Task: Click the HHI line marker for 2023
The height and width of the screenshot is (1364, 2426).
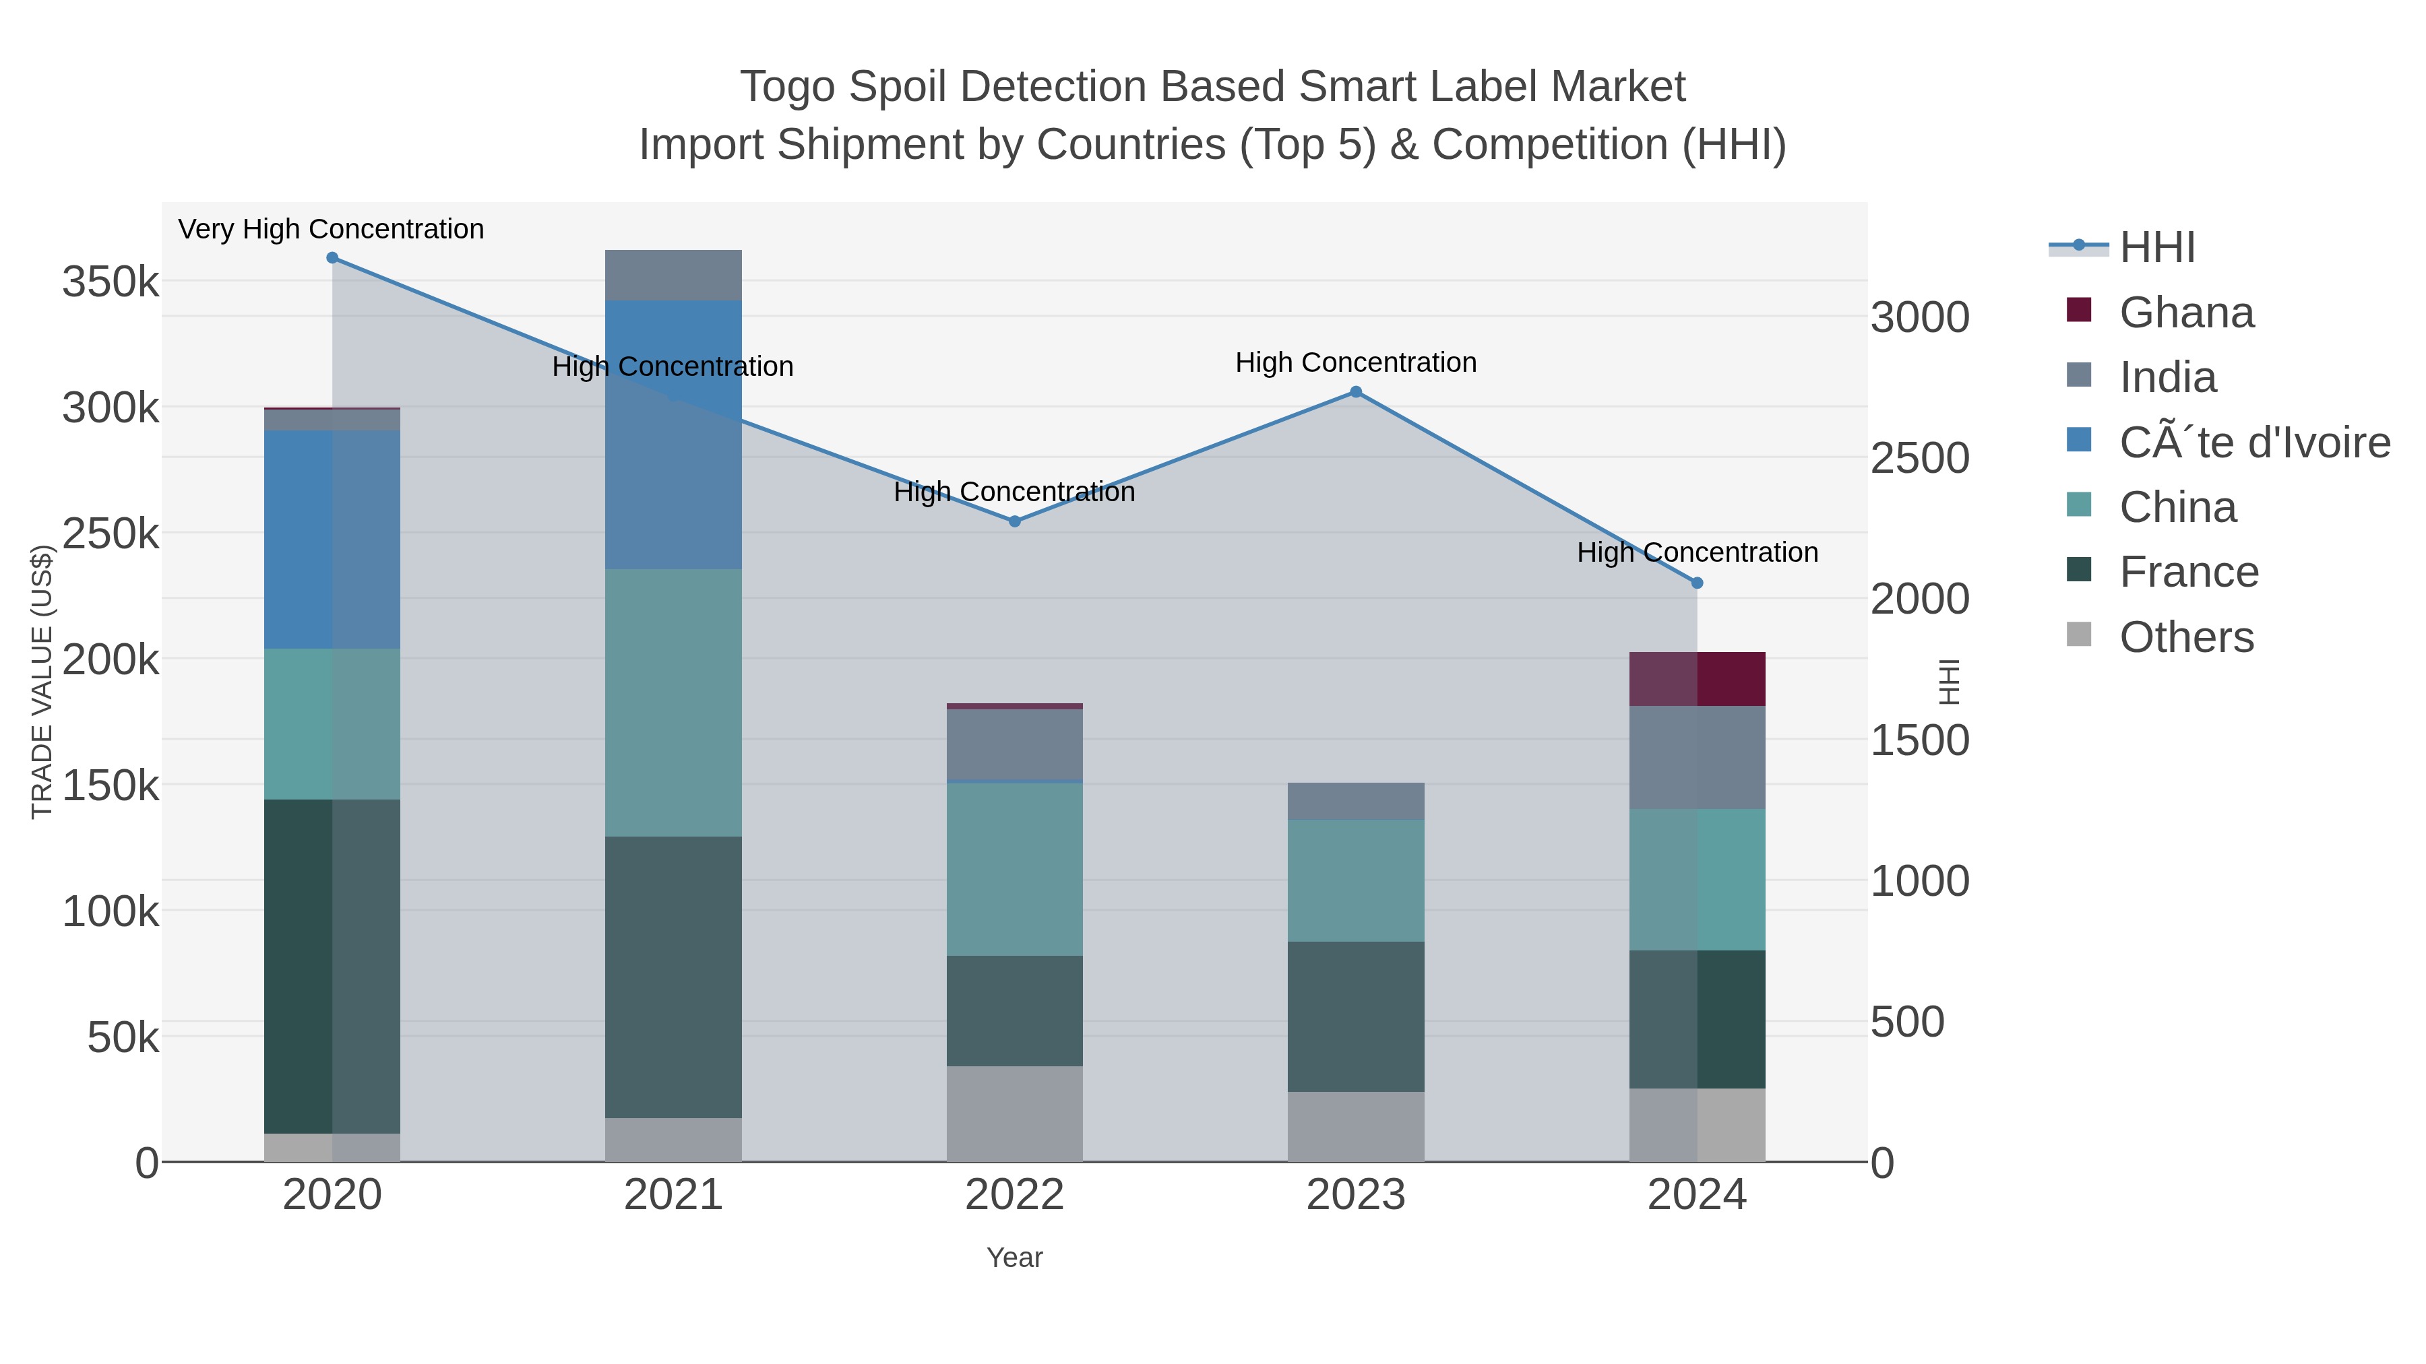Action: (x=1356, y=391)
